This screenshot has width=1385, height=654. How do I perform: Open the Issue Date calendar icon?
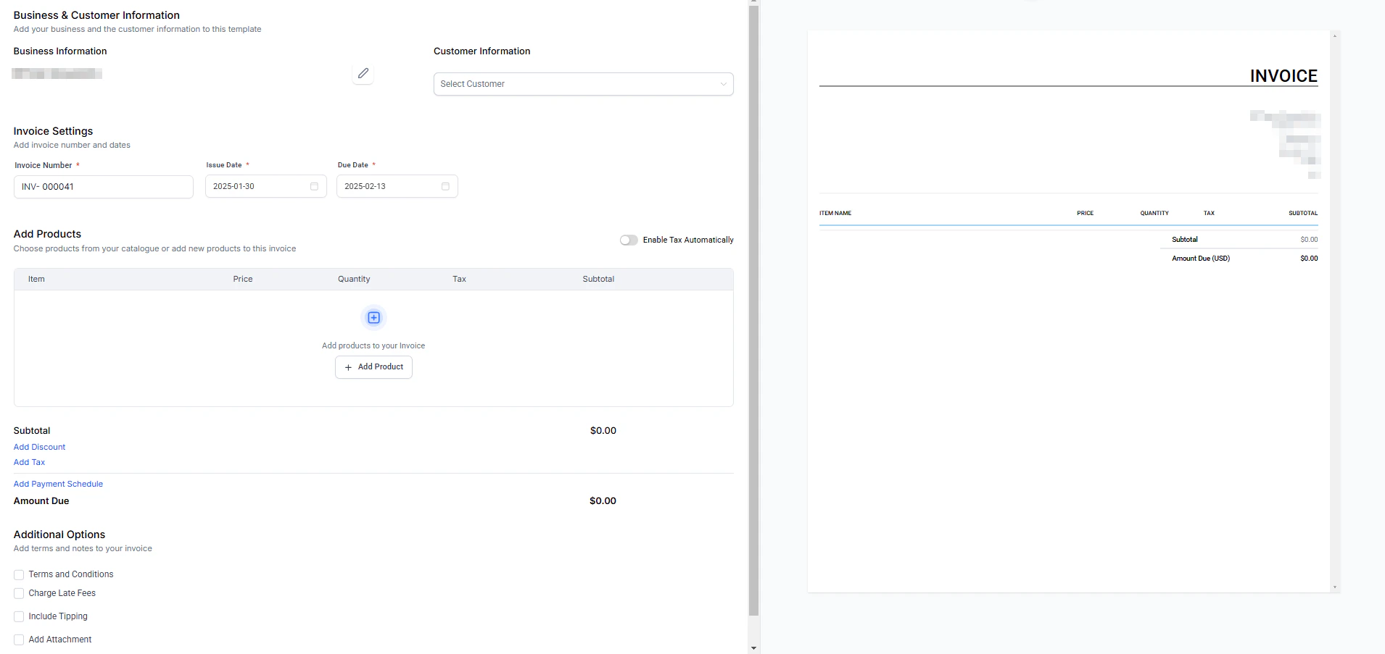[x=313, y=186]
